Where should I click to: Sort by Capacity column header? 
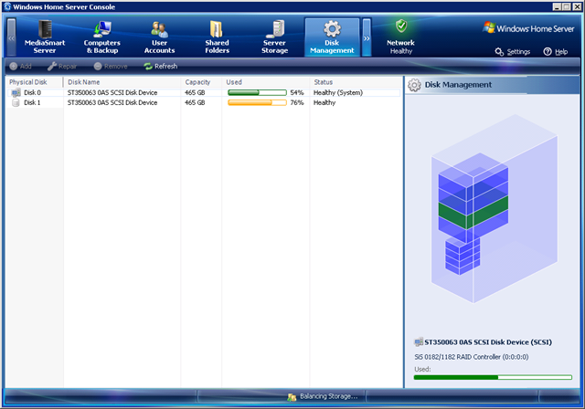201,82
